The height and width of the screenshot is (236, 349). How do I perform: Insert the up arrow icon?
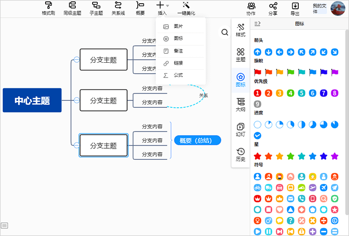[257, 52]
